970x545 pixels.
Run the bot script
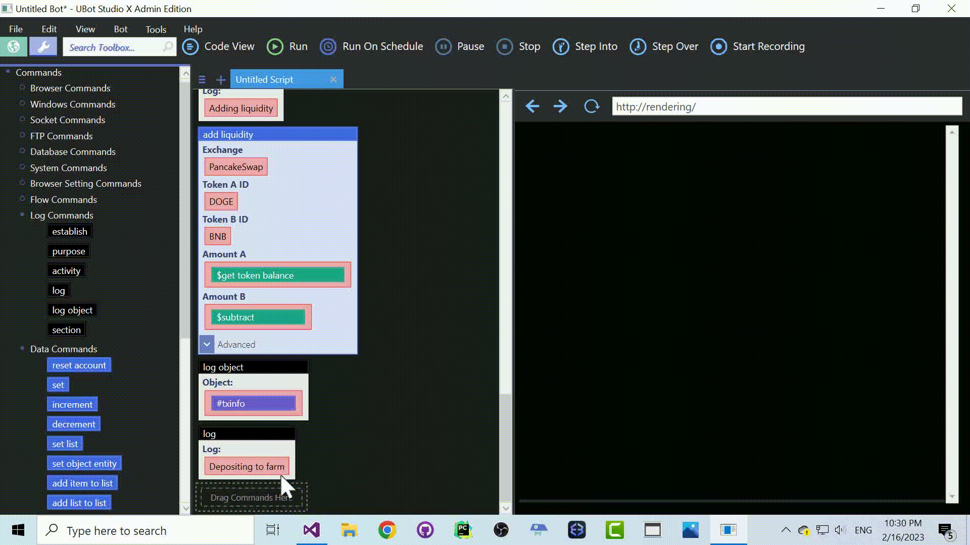click(287, 46)
